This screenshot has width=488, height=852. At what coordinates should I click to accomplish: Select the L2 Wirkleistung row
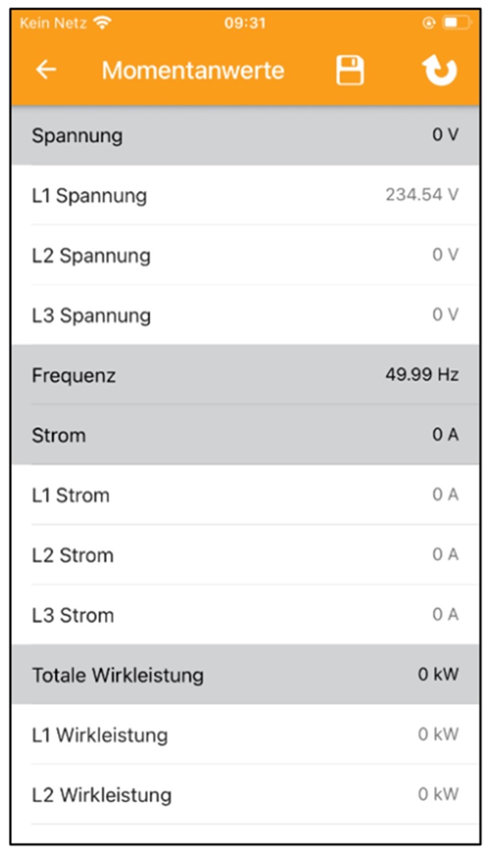245,795
